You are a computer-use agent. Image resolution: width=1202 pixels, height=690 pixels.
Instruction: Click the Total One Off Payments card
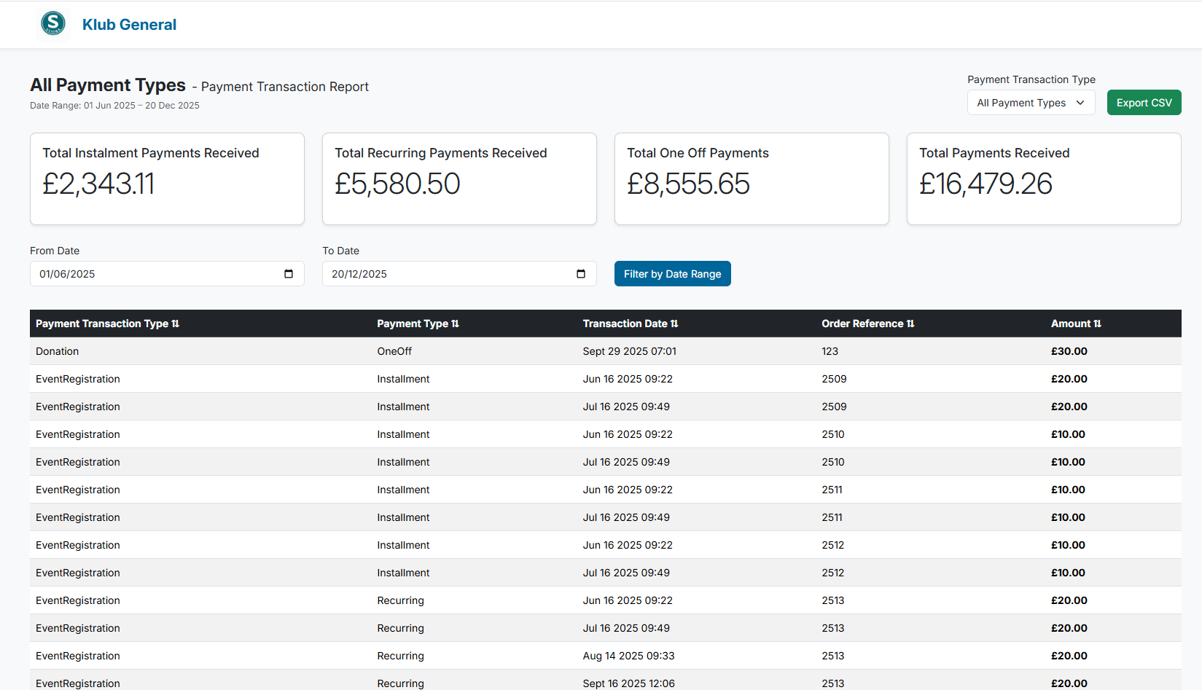pyautogui.click(x=752, y=179)
